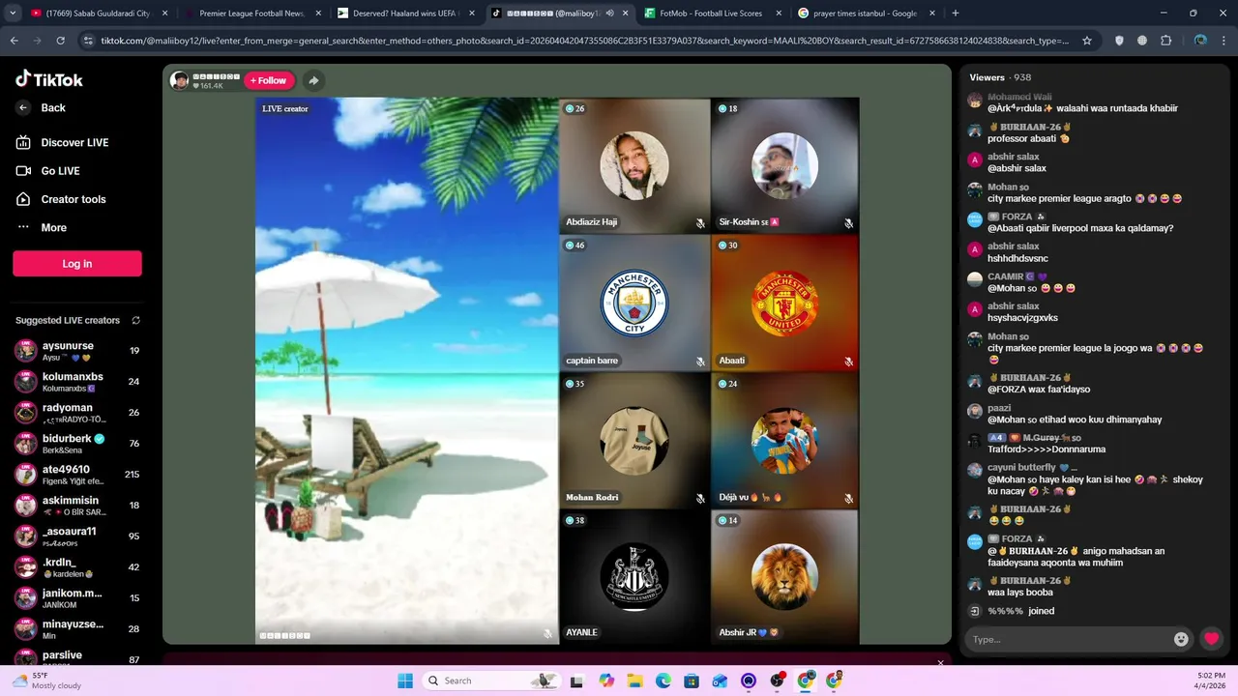This screenshot has height=696, width=1238.
Task: Open Microsoft Edge from taskbar
Action: (x=663, y=681)
